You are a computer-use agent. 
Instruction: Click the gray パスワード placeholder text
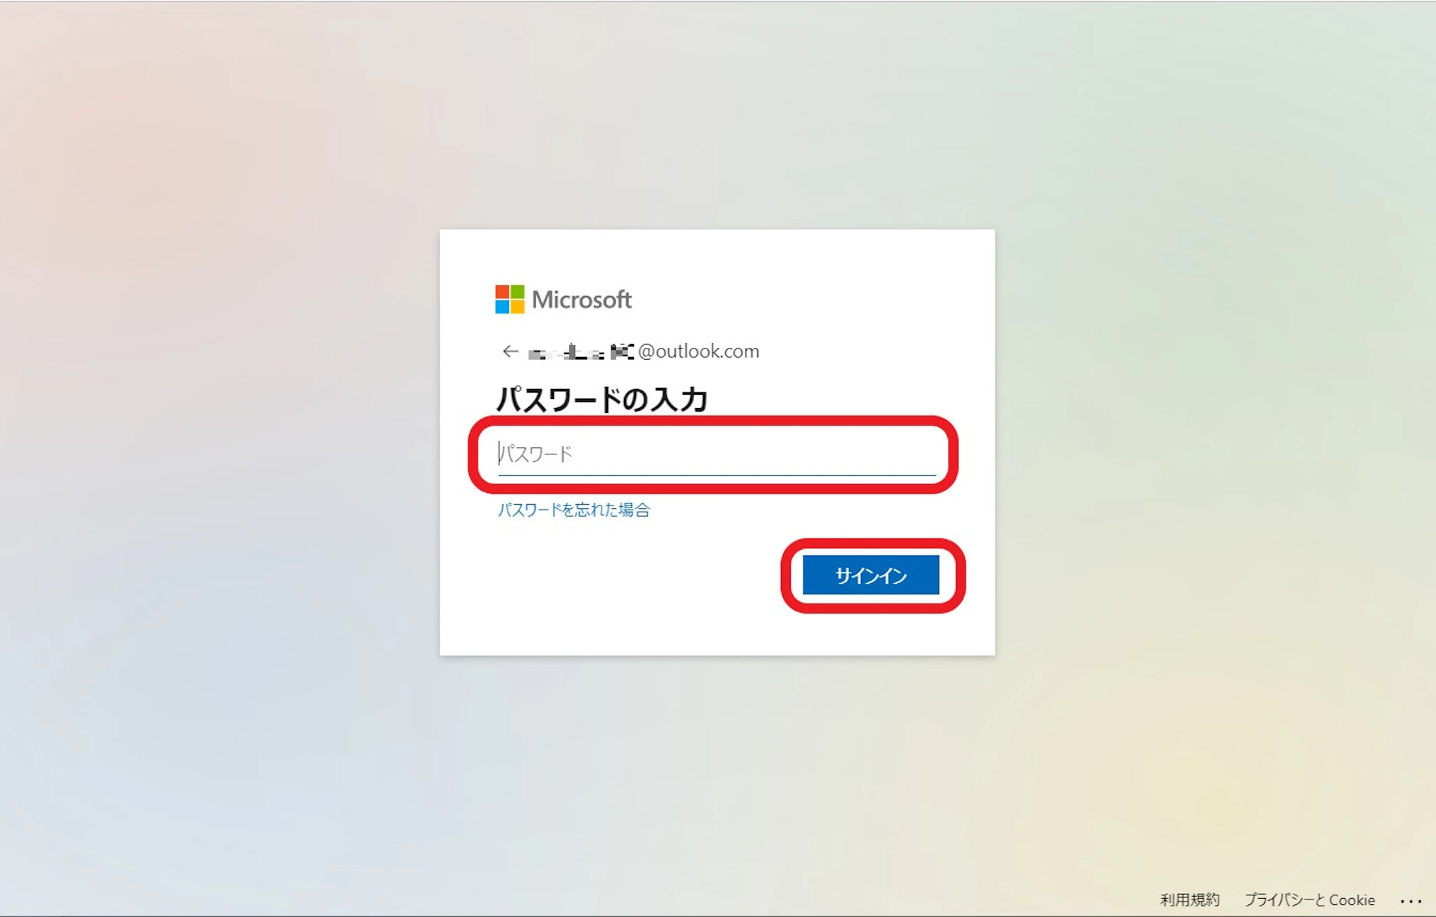point(536,454)
